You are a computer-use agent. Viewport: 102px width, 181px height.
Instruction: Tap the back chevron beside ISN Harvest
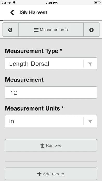click(12, 12)
